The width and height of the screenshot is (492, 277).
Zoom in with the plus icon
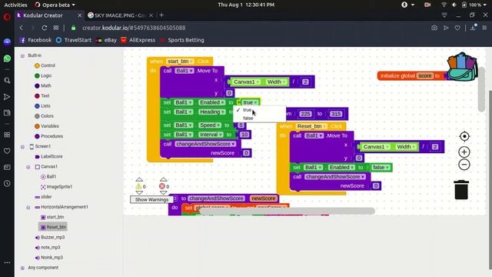pyautogui.click(x=464, y=152)
